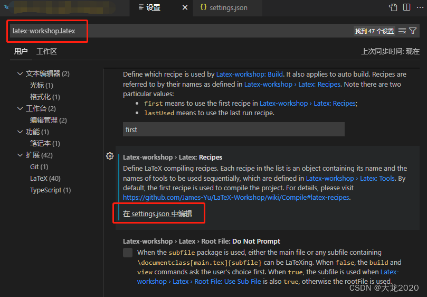Click the Root File: Do Not Prompt title
Viewport: 427px width, 297px height.
point(201,242)
